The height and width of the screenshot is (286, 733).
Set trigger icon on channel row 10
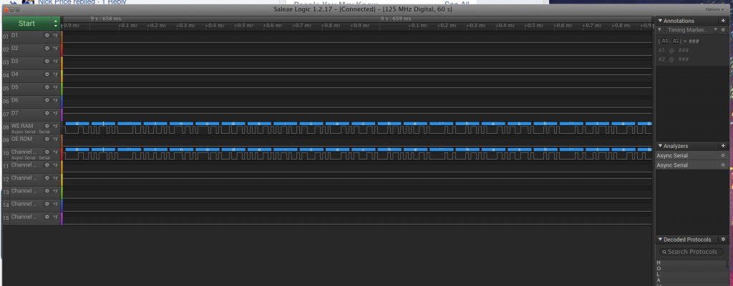point(55,152)
